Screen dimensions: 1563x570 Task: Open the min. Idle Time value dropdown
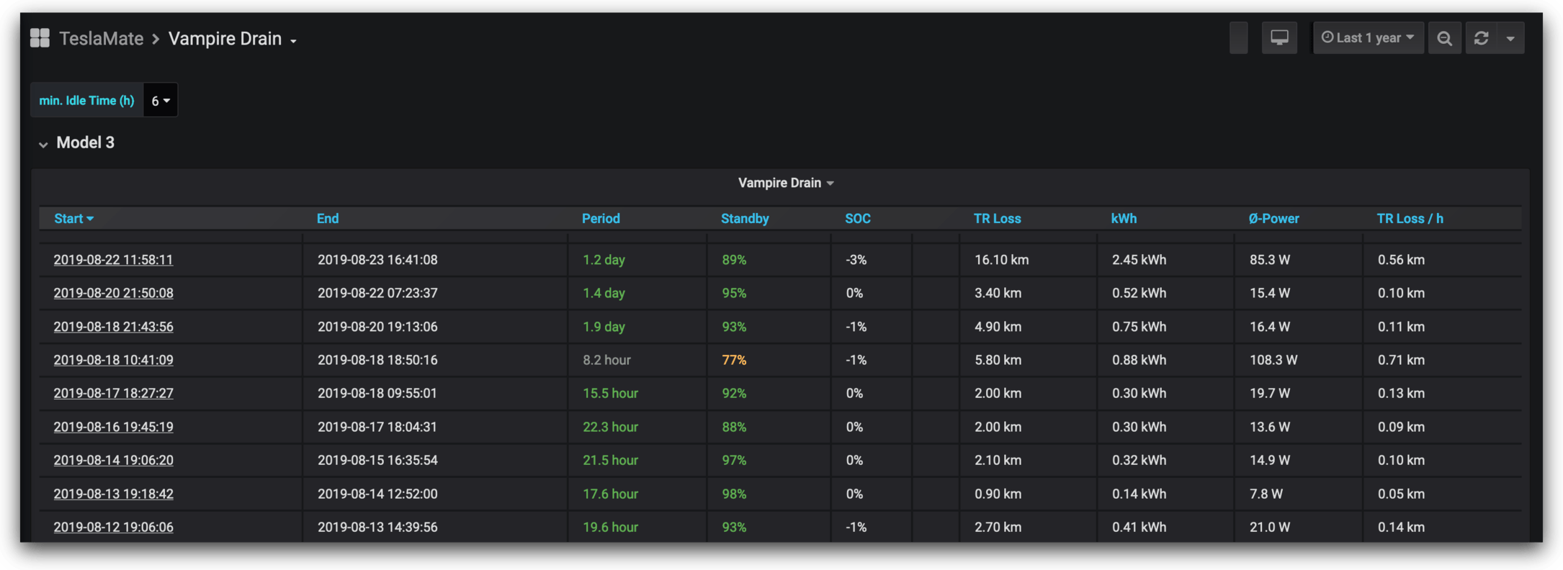pos(160,101)
